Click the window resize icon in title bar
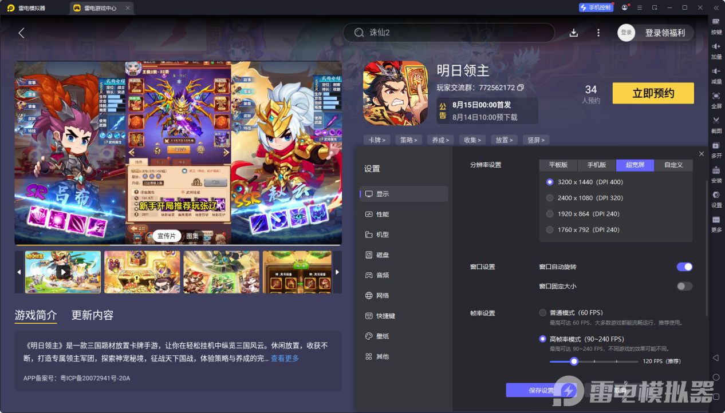725x413 pixels. coord(655,7)
